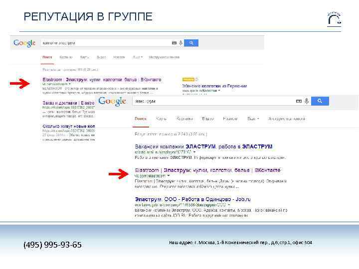Open the Новости tab in the back search page

(x=119, y=57)
